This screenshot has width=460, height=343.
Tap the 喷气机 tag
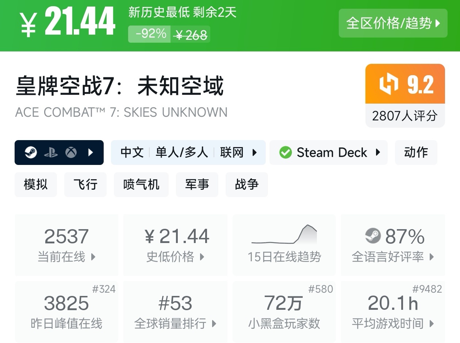pos(141,185)
